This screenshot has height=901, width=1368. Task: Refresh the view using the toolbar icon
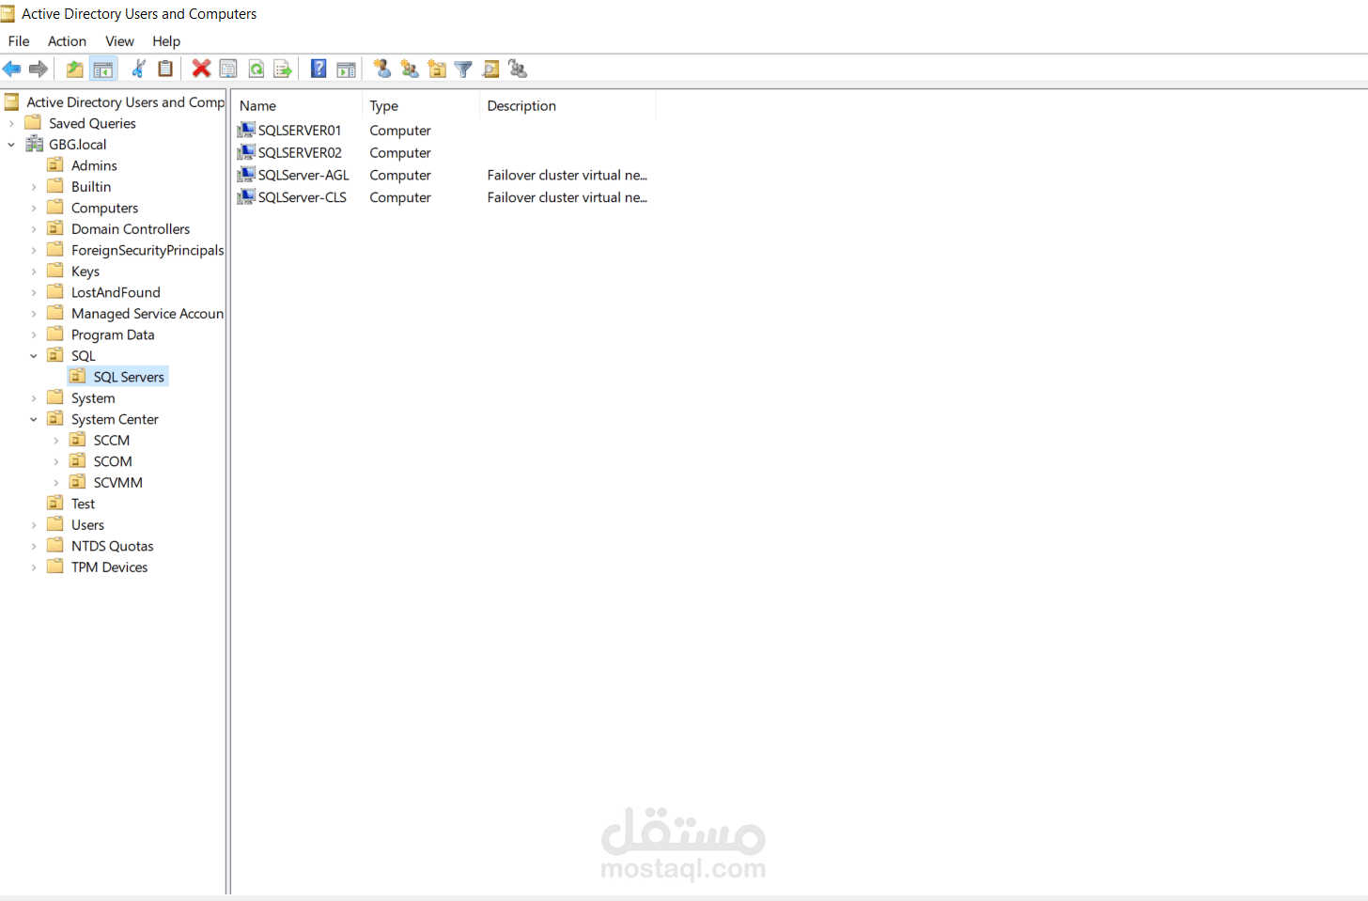pyautogui.click(x=256, y=69)
